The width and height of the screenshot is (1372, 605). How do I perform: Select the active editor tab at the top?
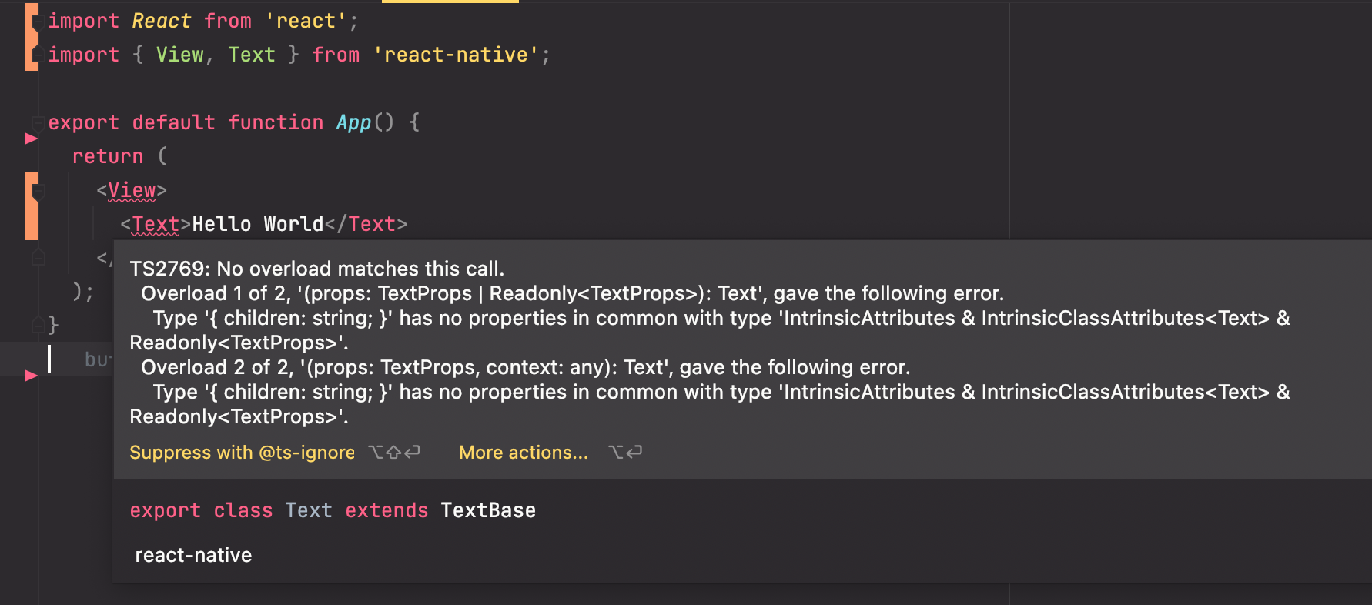point(449,4)
